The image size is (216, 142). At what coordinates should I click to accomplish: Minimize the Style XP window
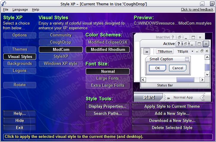point(202,4)
